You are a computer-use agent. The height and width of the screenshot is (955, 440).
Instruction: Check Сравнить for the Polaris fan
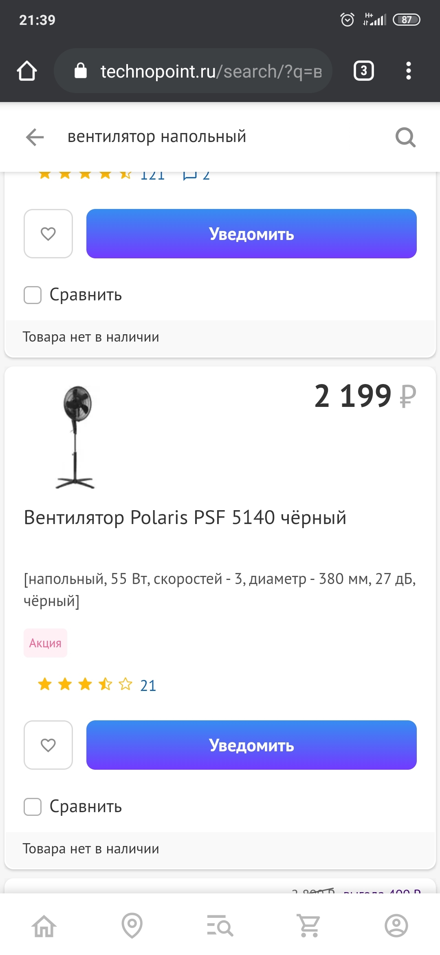(x=33, y=807)
